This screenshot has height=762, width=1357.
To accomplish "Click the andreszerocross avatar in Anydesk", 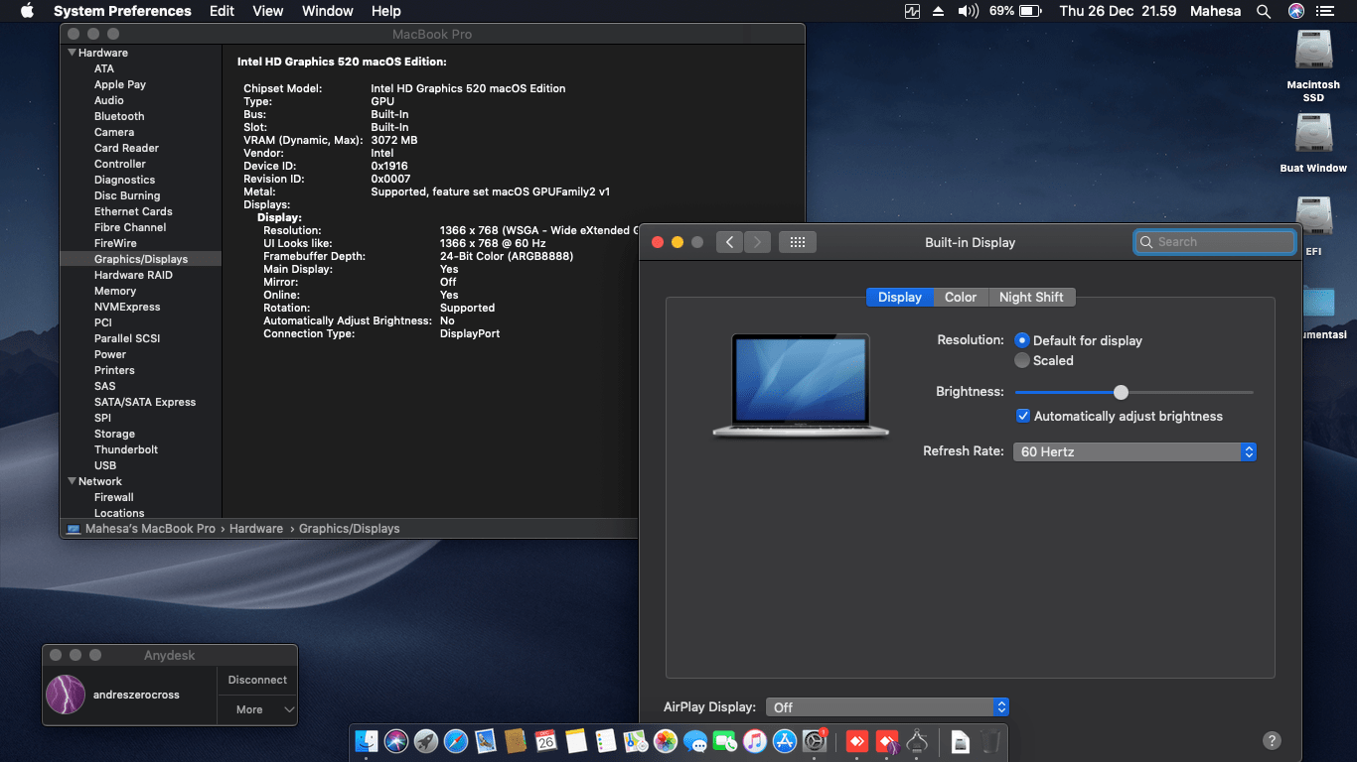I will click(x=66, y=695).
